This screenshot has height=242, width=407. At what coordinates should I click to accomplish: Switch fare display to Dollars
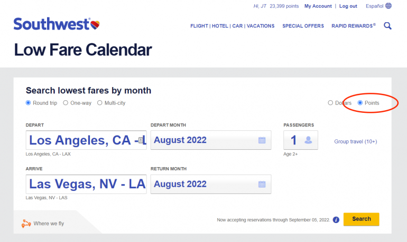331,103
